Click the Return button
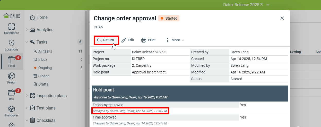This screenshot has height=127, width=321. (106, 40)
